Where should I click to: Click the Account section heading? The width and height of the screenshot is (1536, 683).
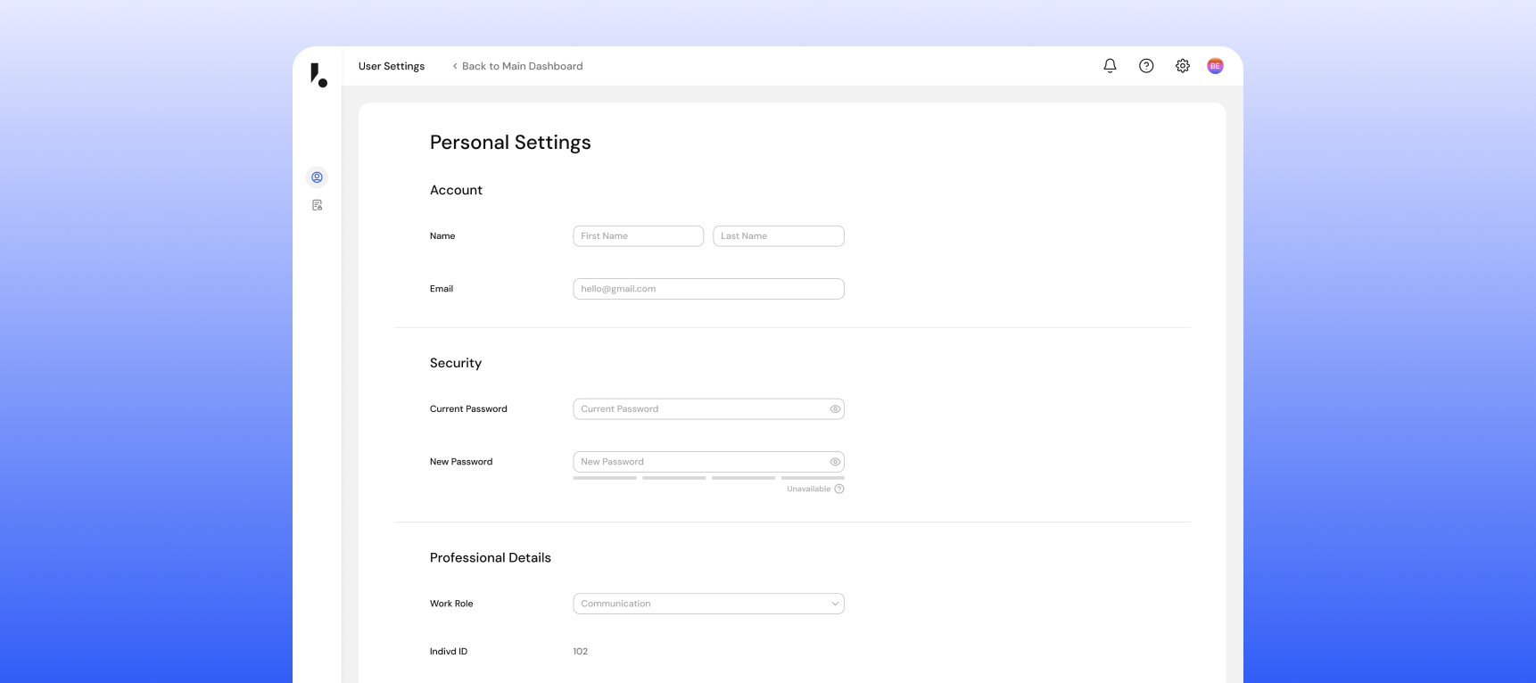[456, 190]
